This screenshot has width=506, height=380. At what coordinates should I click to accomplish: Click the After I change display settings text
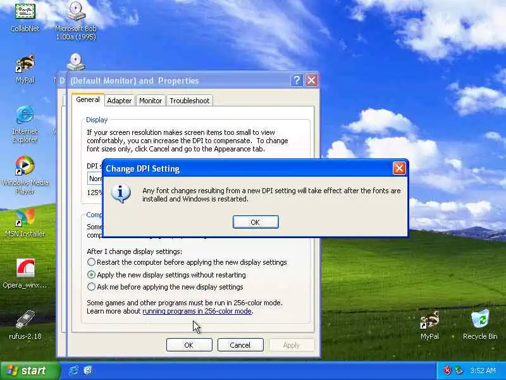pyautogui.click(x=134, y=251)
